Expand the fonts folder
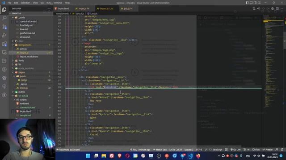The height and width of the screenshot is (160, 286). click(x=21, y=60)
